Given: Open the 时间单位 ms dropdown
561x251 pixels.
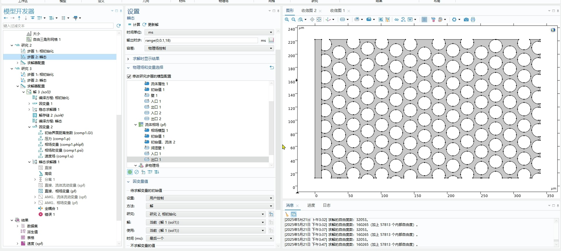Looking at the screenshot, I should tap(209, 32).
